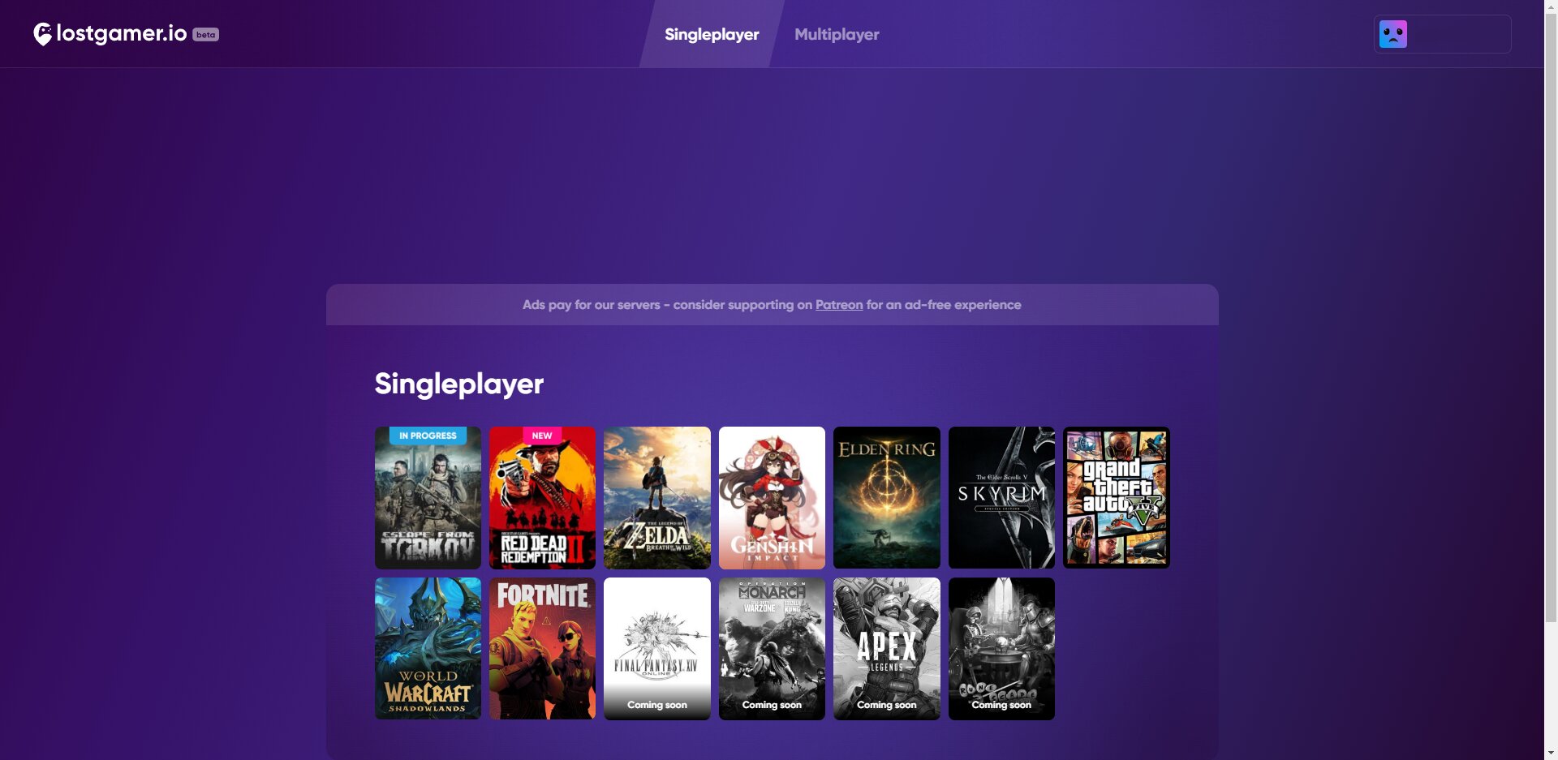Click the lostgamer.io logo

[x=110, y=34]
